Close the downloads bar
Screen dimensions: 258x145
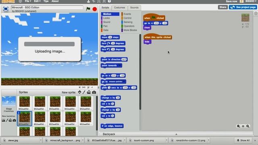[x=255, y=141]
